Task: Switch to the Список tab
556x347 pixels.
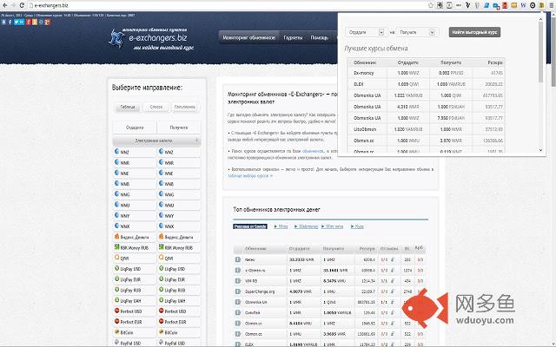Action: coord(156,107)
